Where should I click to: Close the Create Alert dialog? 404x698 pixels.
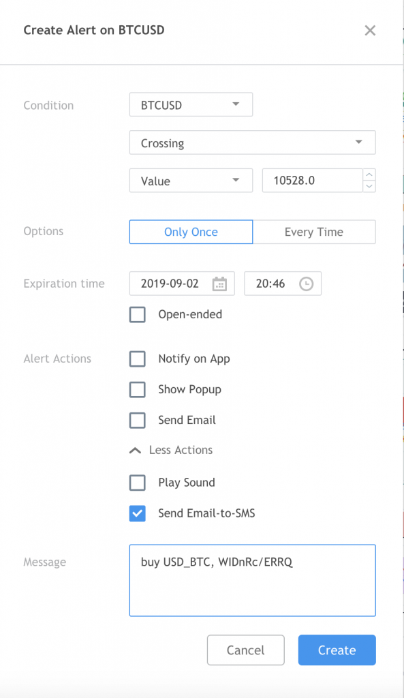370,30
